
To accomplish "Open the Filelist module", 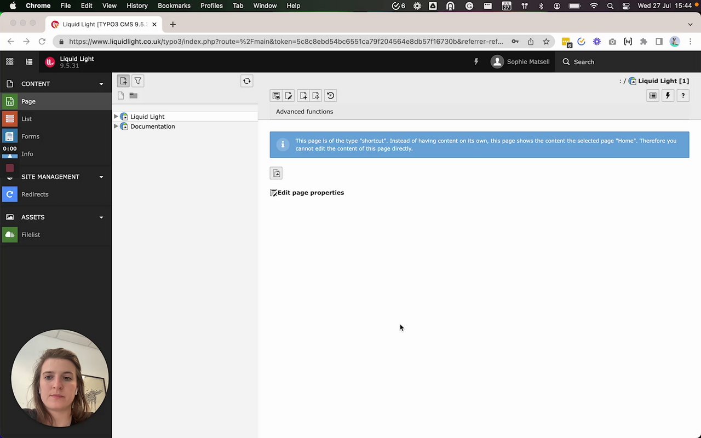I will coord(56,235).
